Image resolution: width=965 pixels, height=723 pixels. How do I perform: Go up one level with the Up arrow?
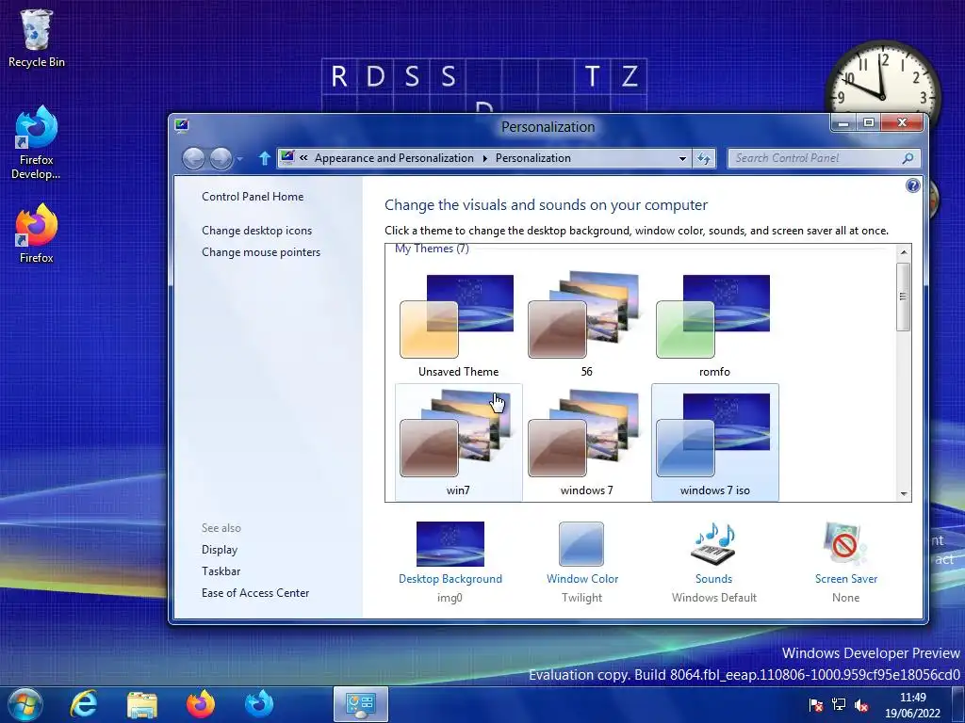tap(264, 158)
